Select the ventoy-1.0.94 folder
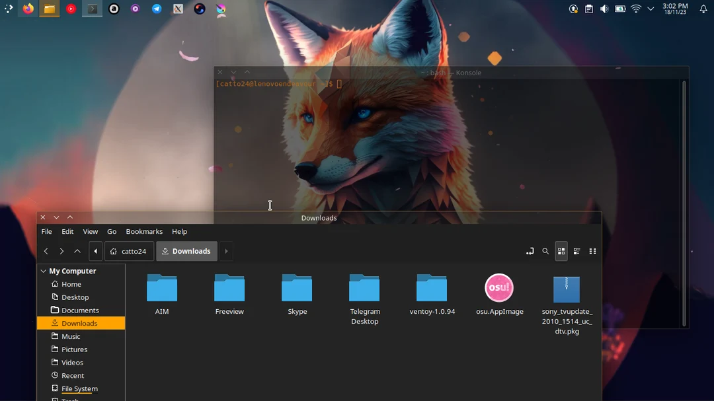 432,289
